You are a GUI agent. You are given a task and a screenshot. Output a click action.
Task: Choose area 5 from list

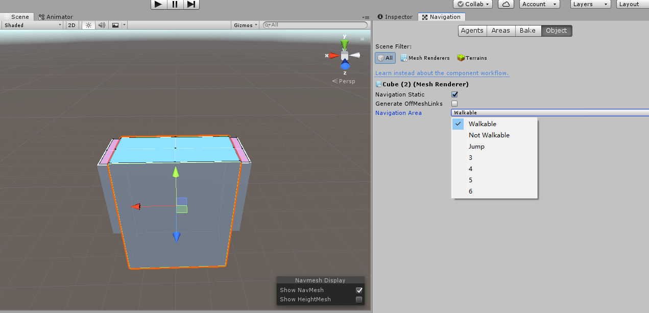494,180
